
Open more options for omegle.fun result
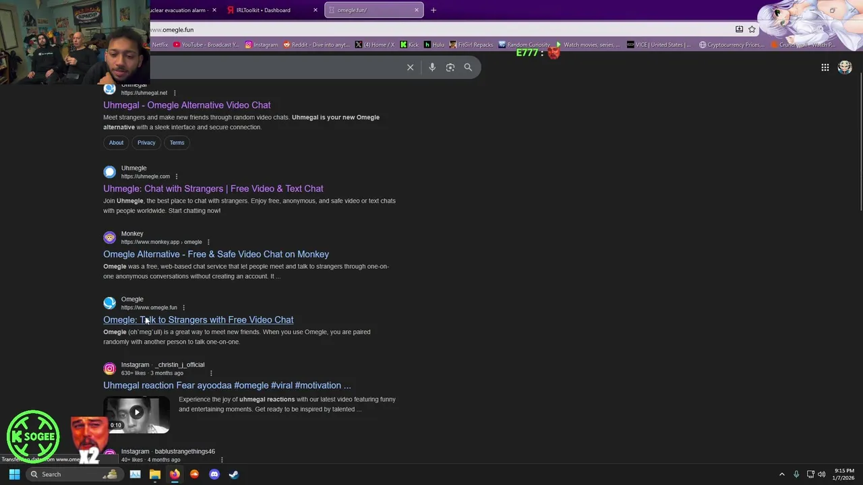[x=183, y=308]
